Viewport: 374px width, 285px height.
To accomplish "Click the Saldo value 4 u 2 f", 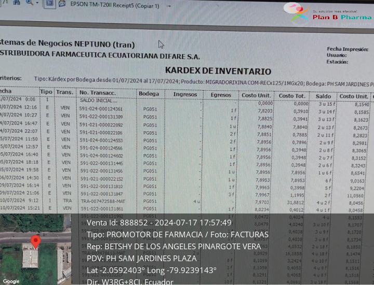I will [323, 203].
